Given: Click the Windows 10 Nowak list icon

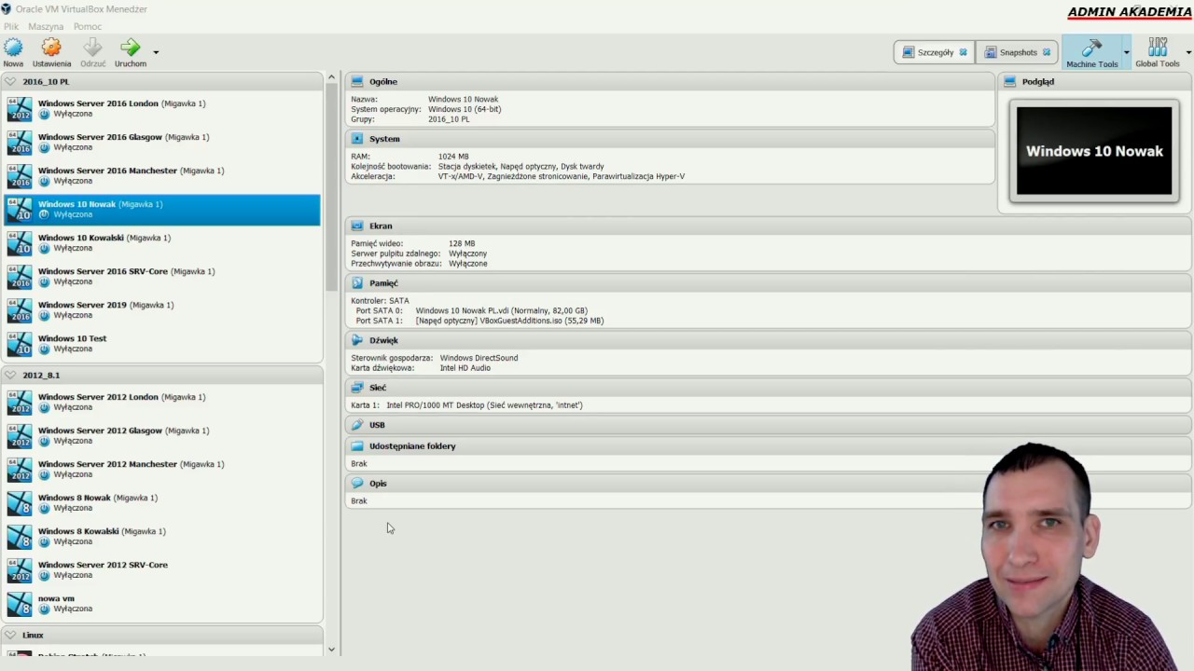Looking at the screenshot, I should [x=20, y=210].
